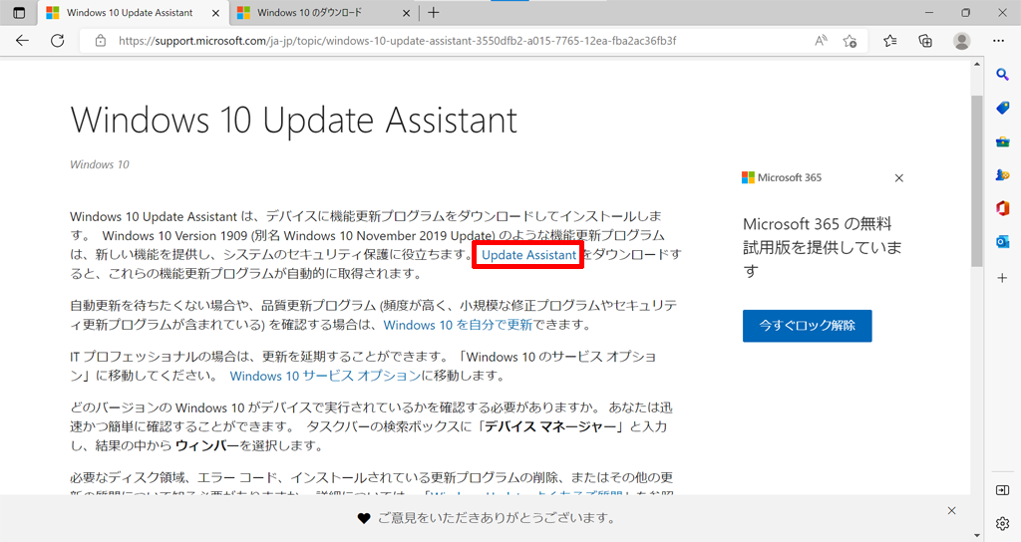Click ご意見をいただきありがとうございます message

pyautogui.click(x=497, y=518)
